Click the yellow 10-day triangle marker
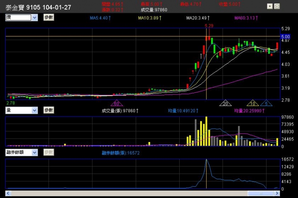Screen dimensions: 298x198 [252, 103]
